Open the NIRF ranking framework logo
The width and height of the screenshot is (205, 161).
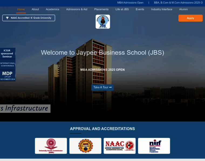(154, 146)
